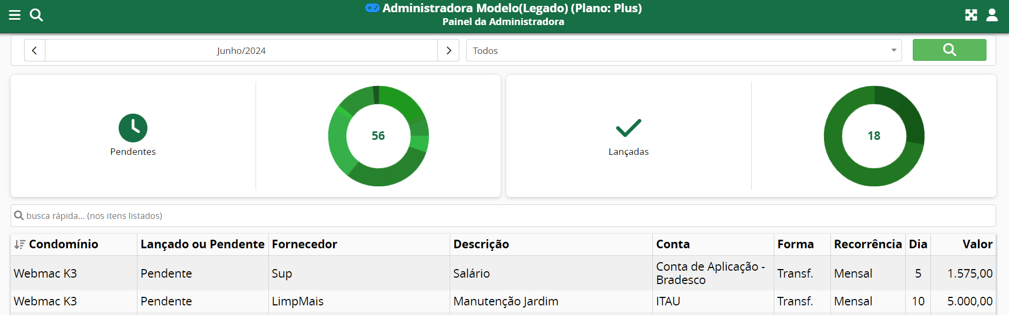Viewport: 1009px width, 315px height.
Task: Advance to next month using right chevron
Action: pos(448,50)
